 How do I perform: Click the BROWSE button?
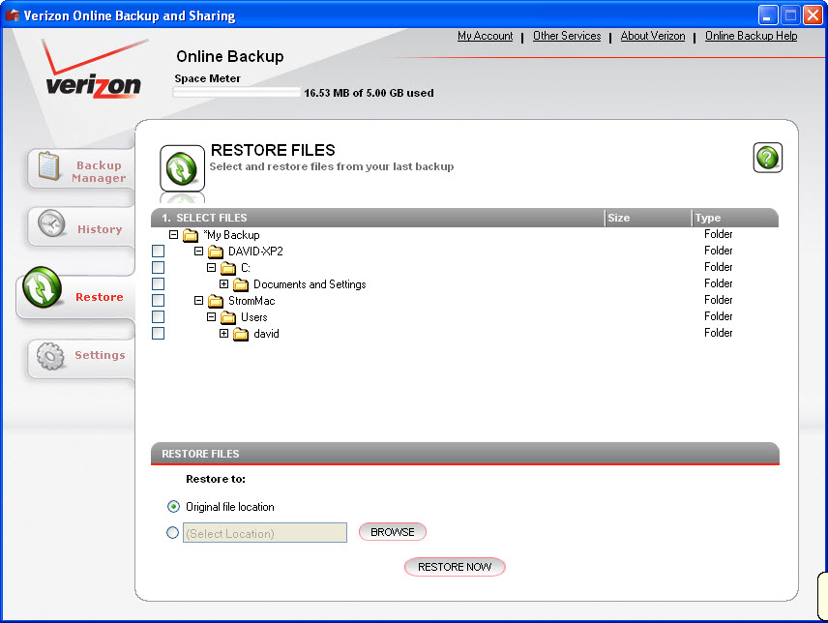(393, 532)
